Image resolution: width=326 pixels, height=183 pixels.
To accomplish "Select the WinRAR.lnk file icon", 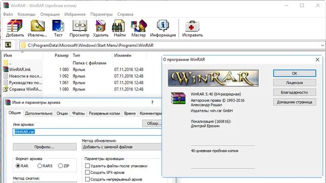I will pyautogui.click(x=6, y=69).
